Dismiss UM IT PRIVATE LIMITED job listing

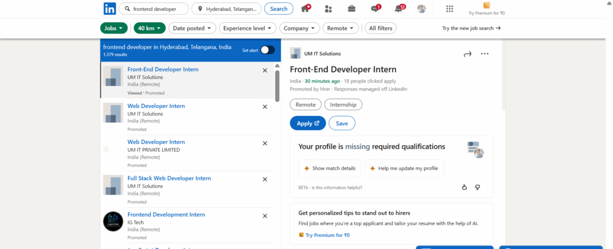point(265,143)
